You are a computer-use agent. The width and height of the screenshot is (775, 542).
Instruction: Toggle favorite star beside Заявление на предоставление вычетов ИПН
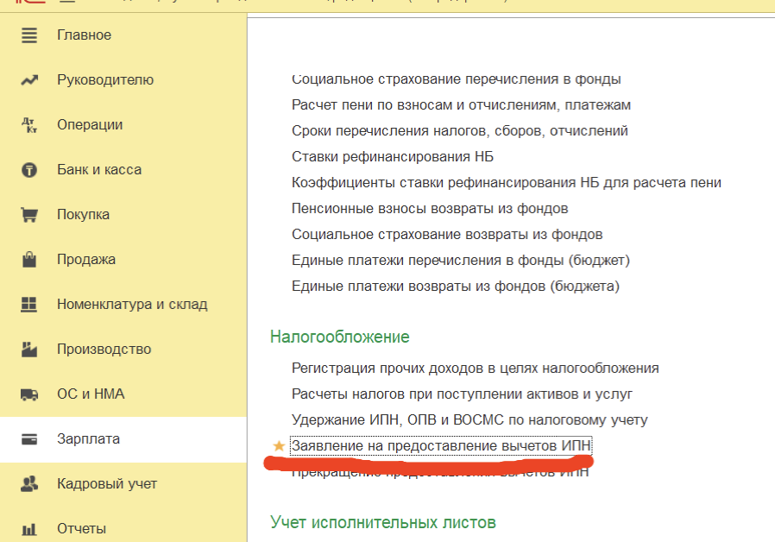279,446
